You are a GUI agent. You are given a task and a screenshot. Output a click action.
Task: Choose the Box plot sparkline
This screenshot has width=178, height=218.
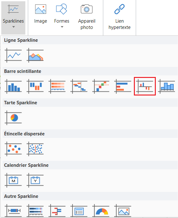[x=13, y=211]
